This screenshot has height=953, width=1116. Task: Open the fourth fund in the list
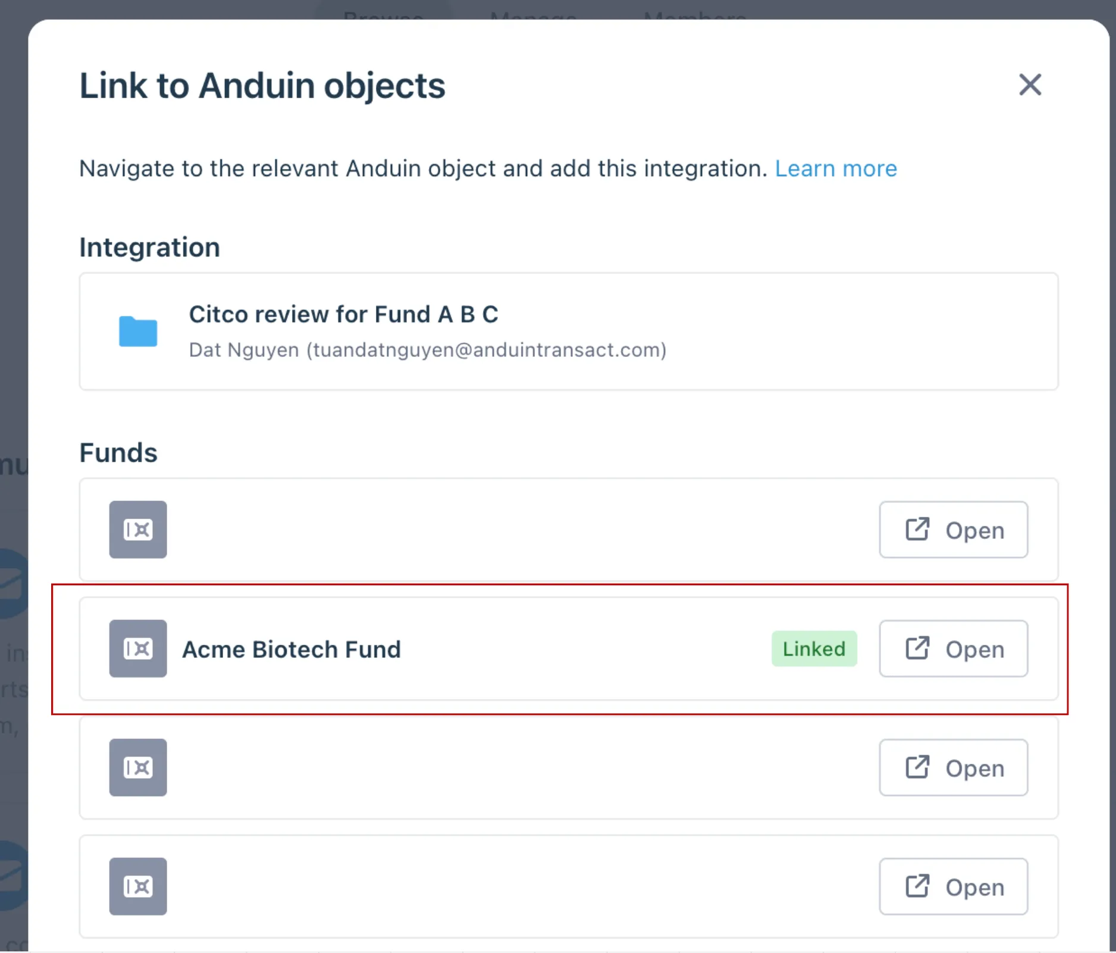[953, 886]
